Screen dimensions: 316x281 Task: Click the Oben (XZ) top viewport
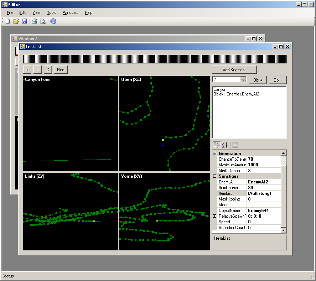[165, 124]
